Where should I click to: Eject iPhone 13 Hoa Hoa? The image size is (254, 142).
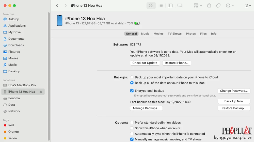coord(41,92)
